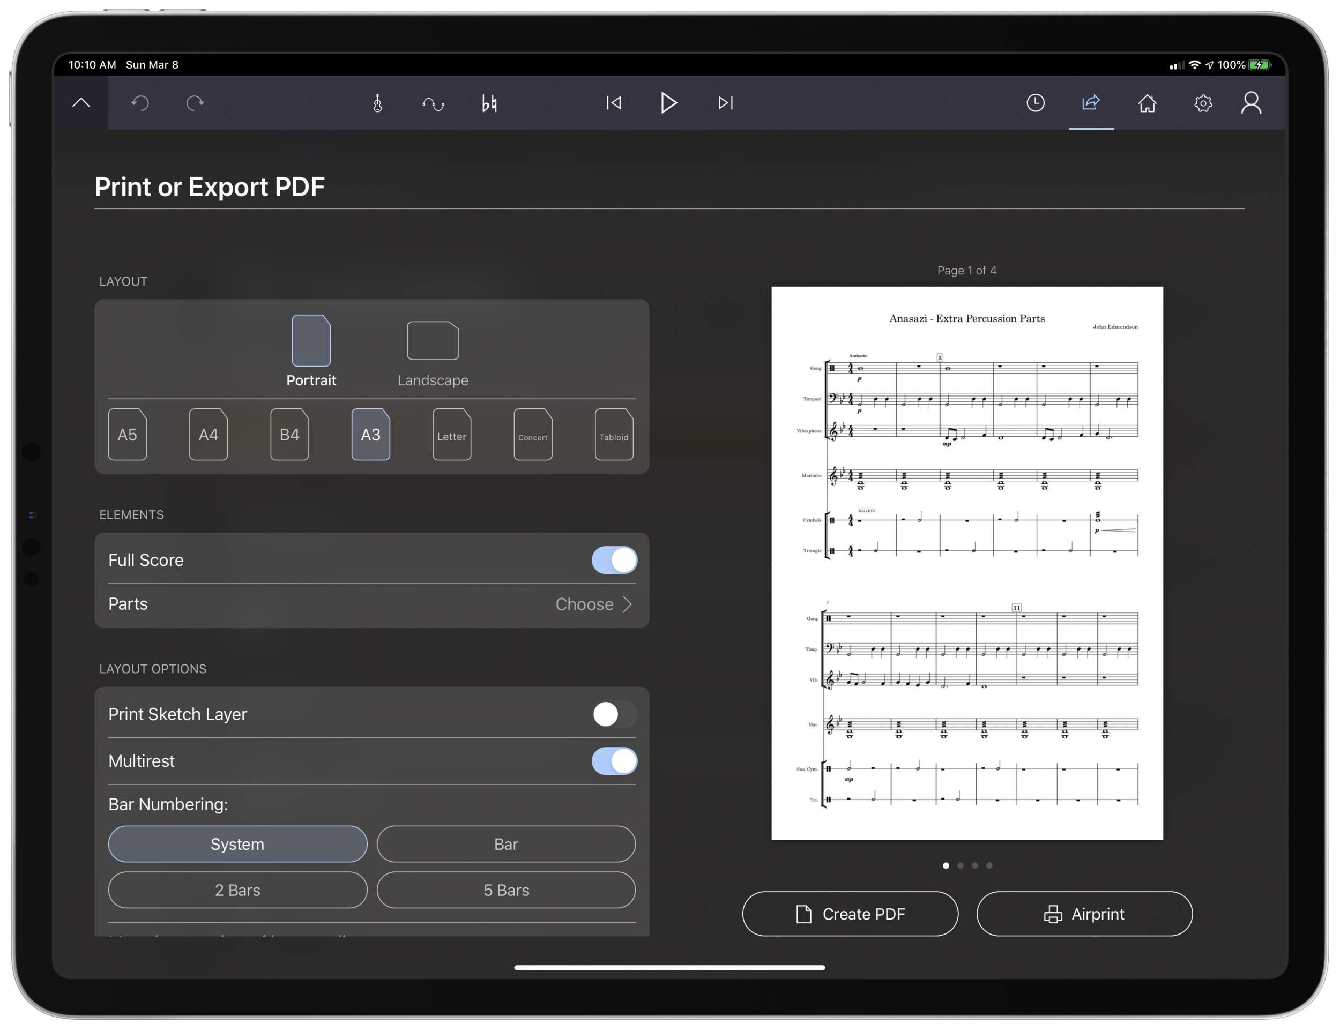1340x1031 pixels.
Task: Set bar numbering to 5 Bars
Action: 506,890
